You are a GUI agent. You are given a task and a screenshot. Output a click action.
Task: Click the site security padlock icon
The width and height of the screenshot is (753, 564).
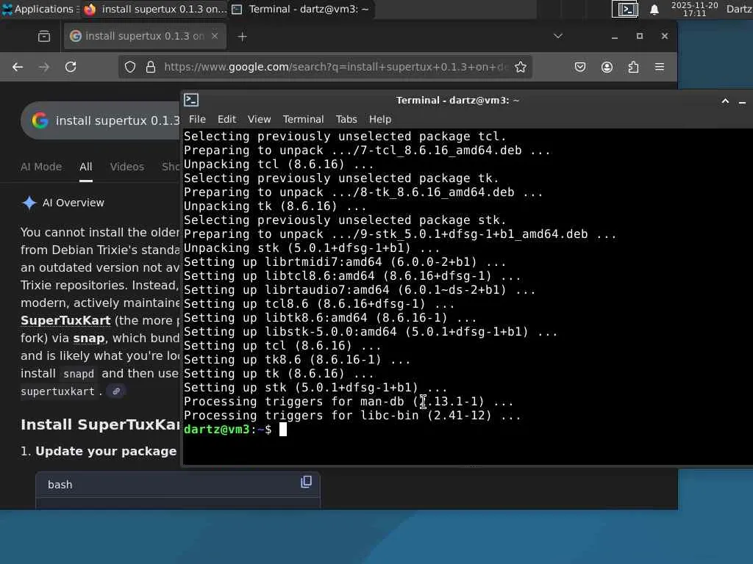click(150, 67)
